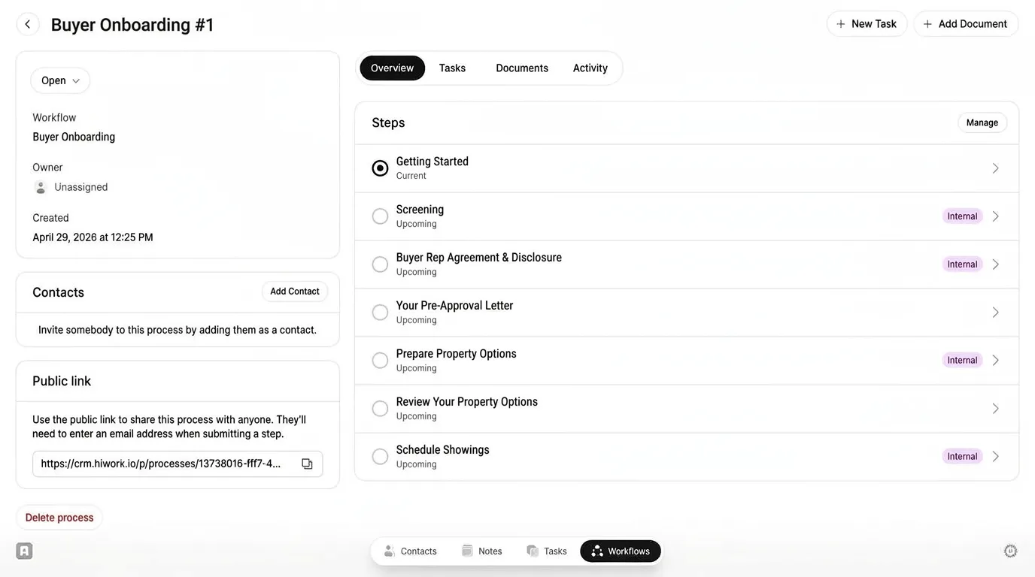
Task: Select the Your Pre-Approval Letter step circle
Action: [x=381, y=313]
